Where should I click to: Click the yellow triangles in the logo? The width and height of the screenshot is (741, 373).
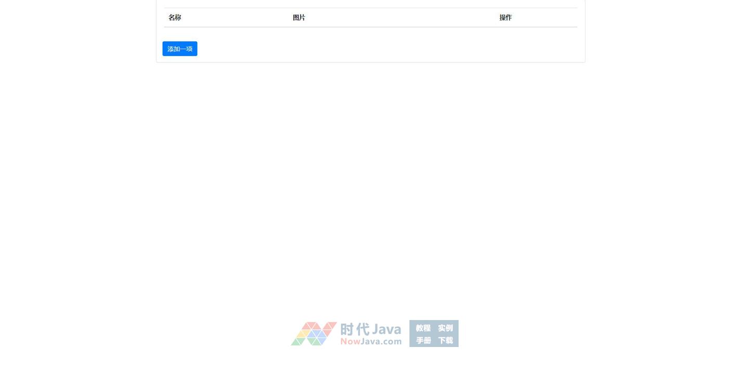click(303, 334)
